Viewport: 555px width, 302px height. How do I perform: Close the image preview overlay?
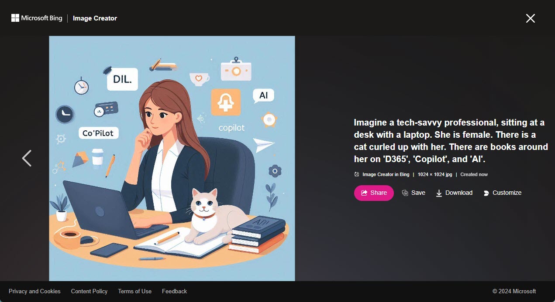pos(530,18)
